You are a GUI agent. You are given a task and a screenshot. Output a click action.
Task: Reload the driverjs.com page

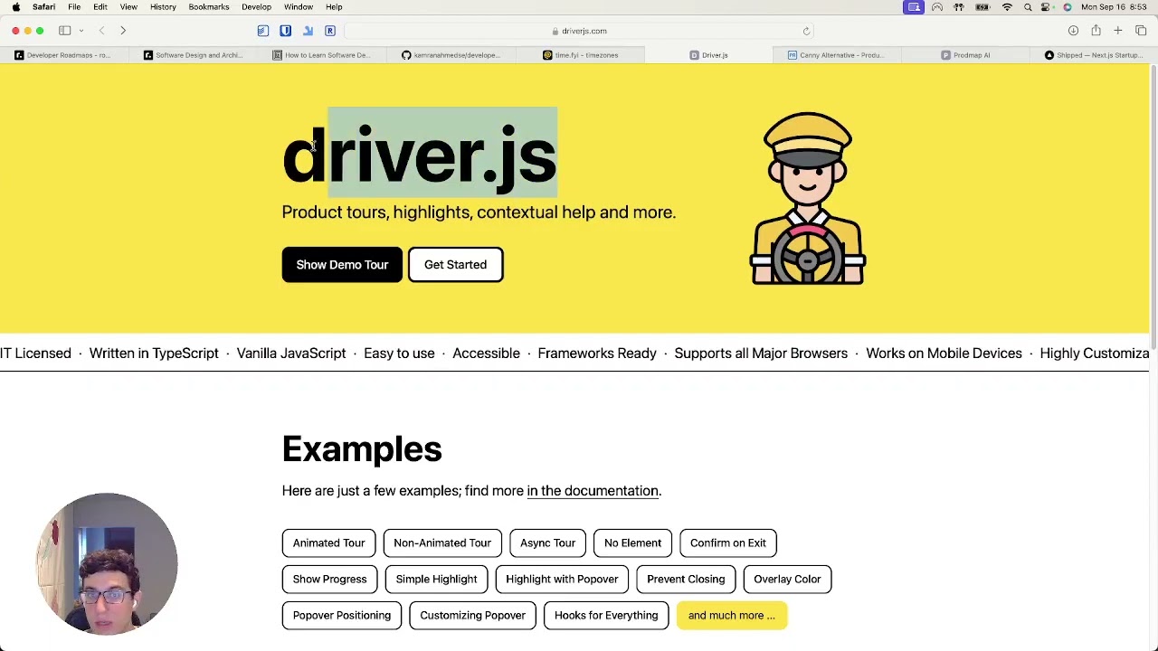(806, 31)
